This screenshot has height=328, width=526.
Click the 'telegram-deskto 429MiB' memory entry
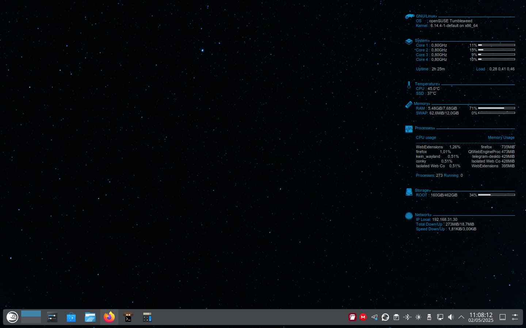493,156
